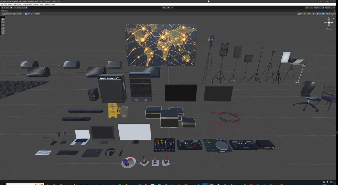
Task: Open the Unity VCS dropdown
Action: 21,8
